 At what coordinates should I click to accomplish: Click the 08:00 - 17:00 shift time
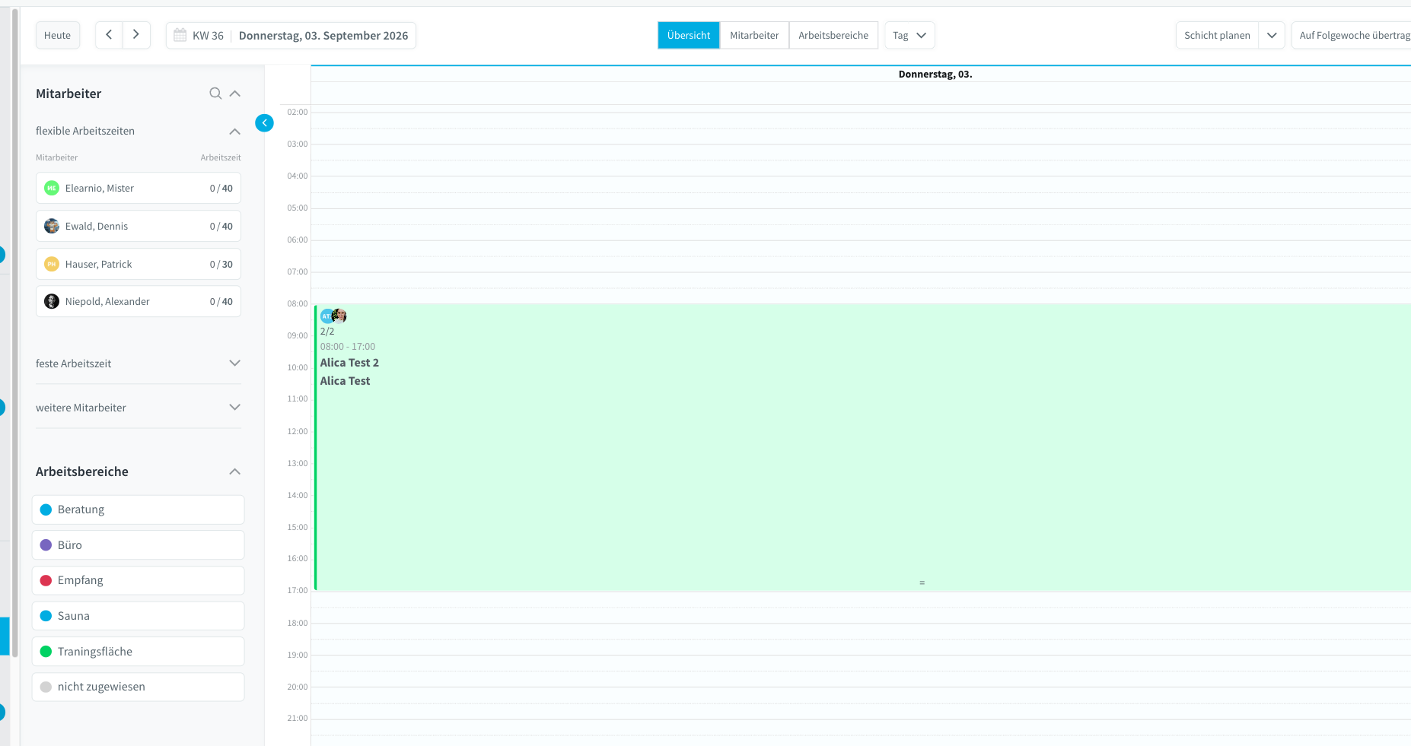(x=348, y=347)
